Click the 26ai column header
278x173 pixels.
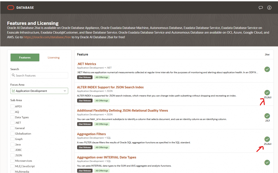click(267, 54)
